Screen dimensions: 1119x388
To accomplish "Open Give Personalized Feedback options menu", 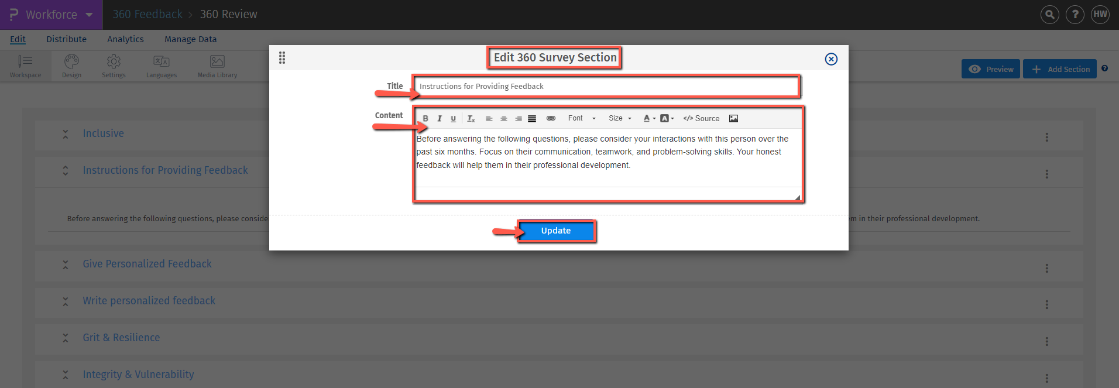I will pyautogui.click(x=1047, y=268).
